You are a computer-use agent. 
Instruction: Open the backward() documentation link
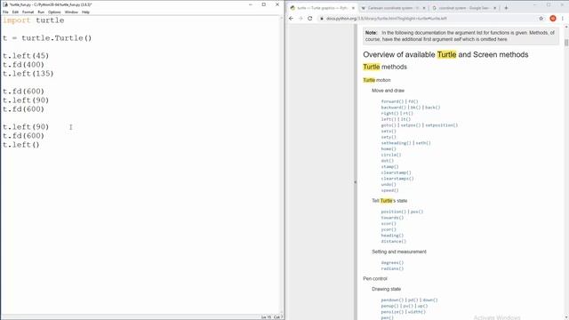click(394, 108)
